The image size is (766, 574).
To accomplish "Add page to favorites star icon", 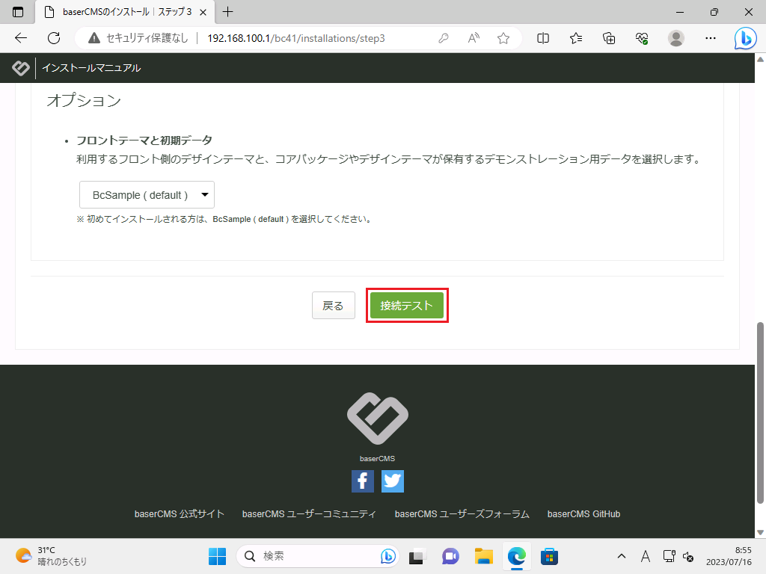I will click(x=503, y=38).
